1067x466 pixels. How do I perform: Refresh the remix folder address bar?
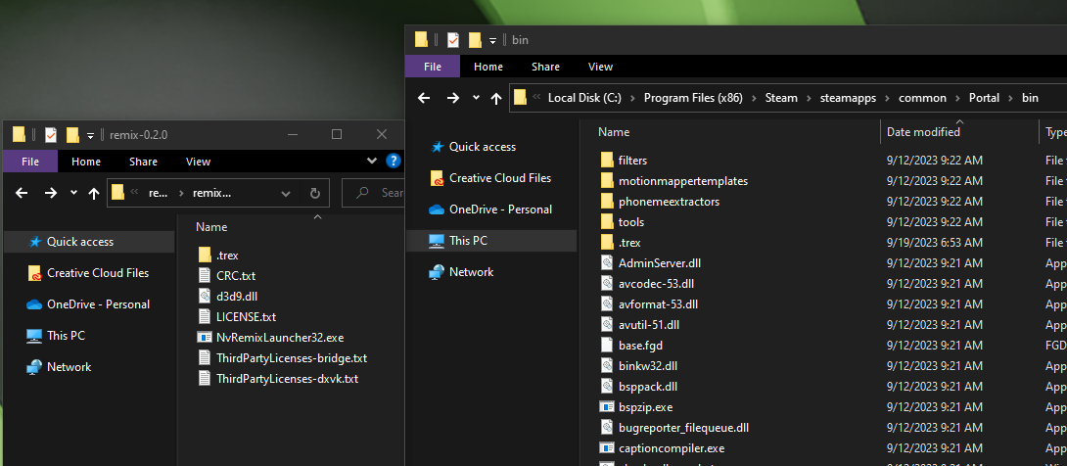click(314, 193)
